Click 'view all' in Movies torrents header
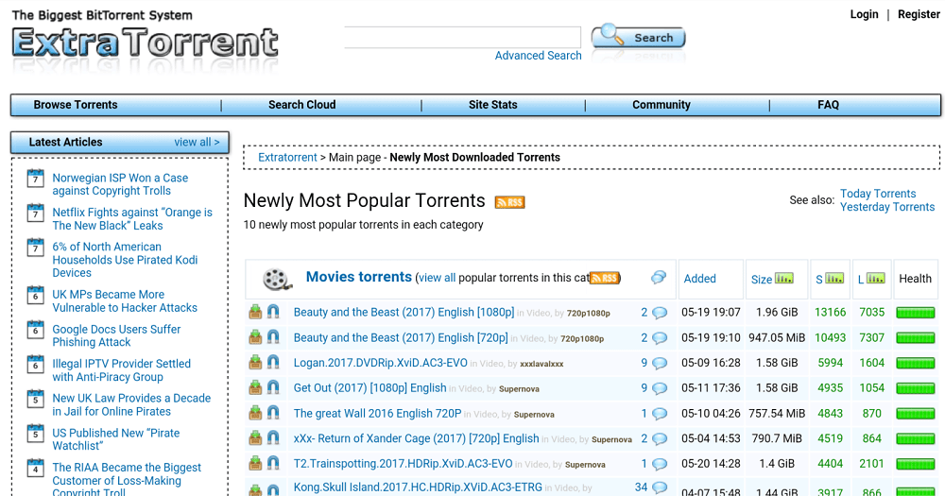Image resolution: width=945 pixels, height=496 pixels. 437,278
